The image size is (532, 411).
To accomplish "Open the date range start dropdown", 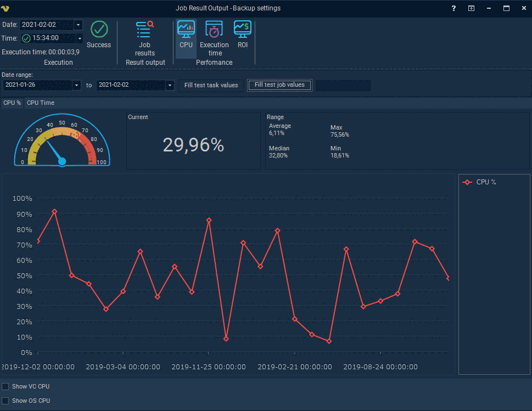I will point(76,85).
